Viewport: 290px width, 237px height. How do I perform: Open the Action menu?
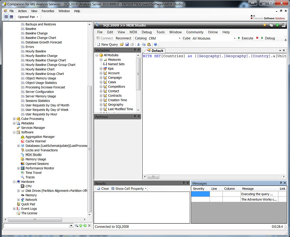(x=22, y=11)
